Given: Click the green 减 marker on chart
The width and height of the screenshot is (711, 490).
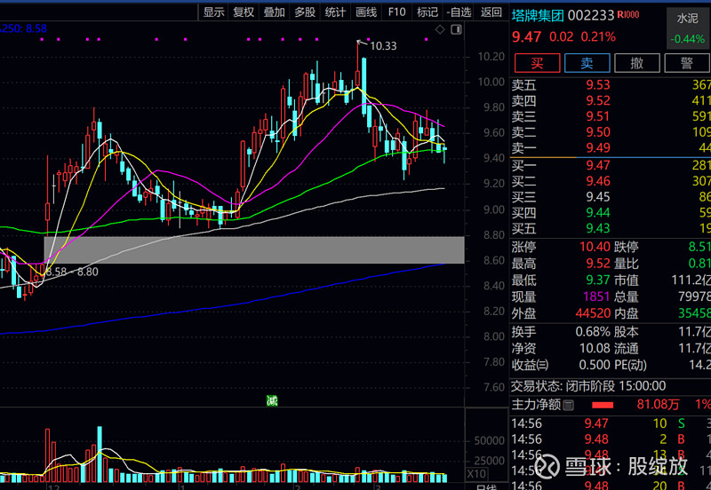Looking at the screenshot, I should [x=272, y=401].
